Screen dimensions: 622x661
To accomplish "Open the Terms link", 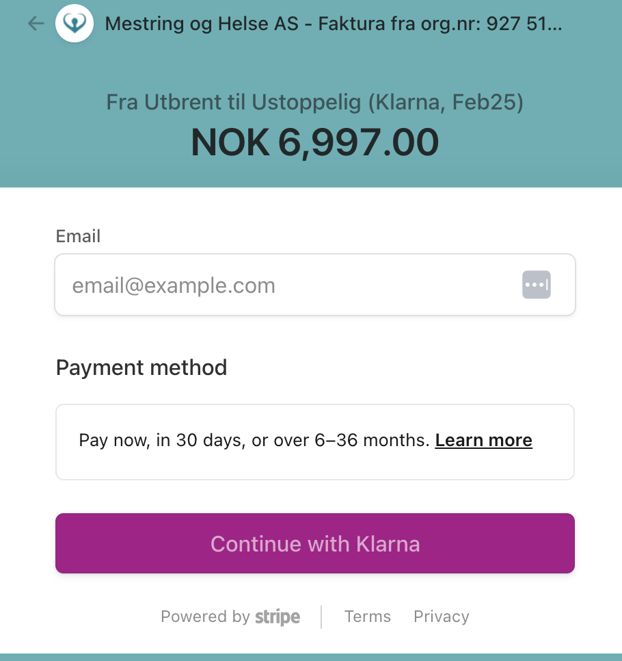I will [368, 617].
